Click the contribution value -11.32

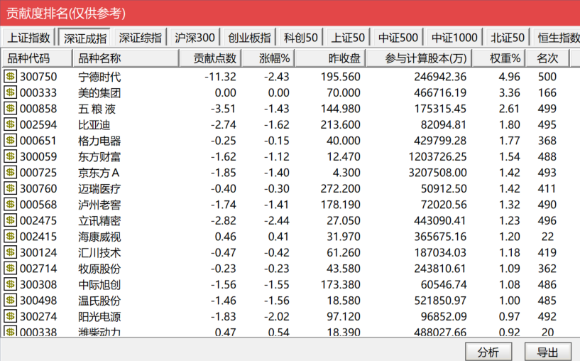click(x=220, y=77)
